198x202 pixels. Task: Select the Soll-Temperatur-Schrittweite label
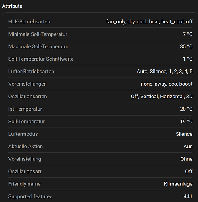(41, 59)
